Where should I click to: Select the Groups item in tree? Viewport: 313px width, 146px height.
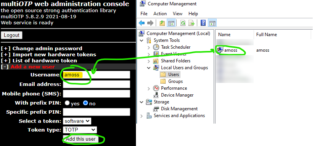point(176,81)
